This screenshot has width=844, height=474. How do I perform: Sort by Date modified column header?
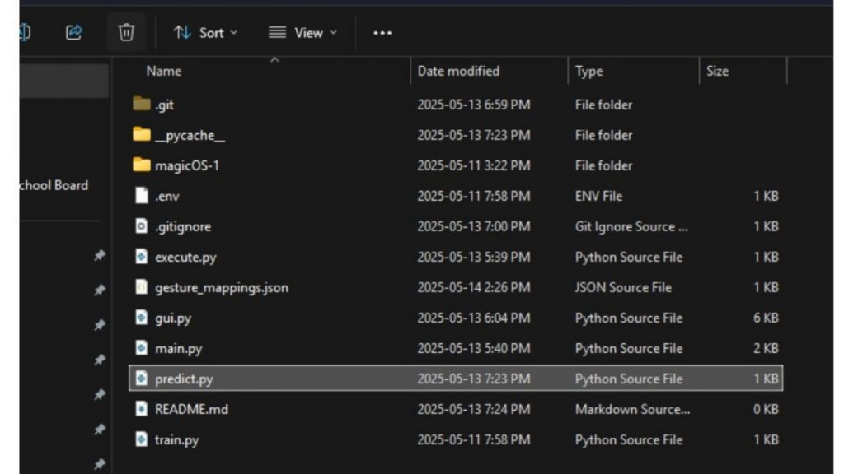tap(458, 72)
